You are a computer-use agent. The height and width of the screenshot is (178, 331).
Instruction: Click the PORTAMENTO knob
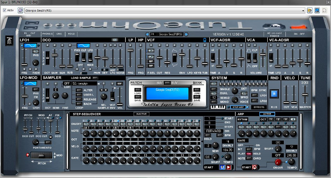tap(36, 142)
